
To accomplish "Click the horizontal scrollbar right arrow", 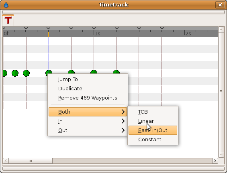I will [x=215, y=161].
